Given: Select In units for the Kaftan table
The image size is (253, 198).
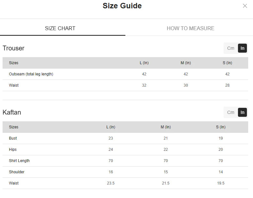Looking at the screenshot, I should [x=242, y=112].
